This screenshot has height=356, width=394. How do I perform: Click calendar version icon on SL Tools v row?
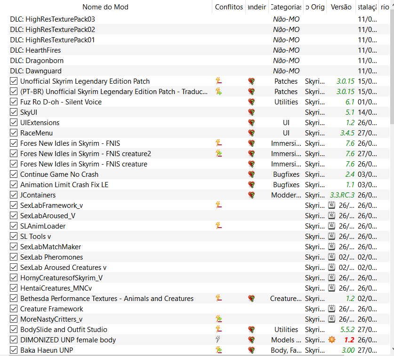332,236
